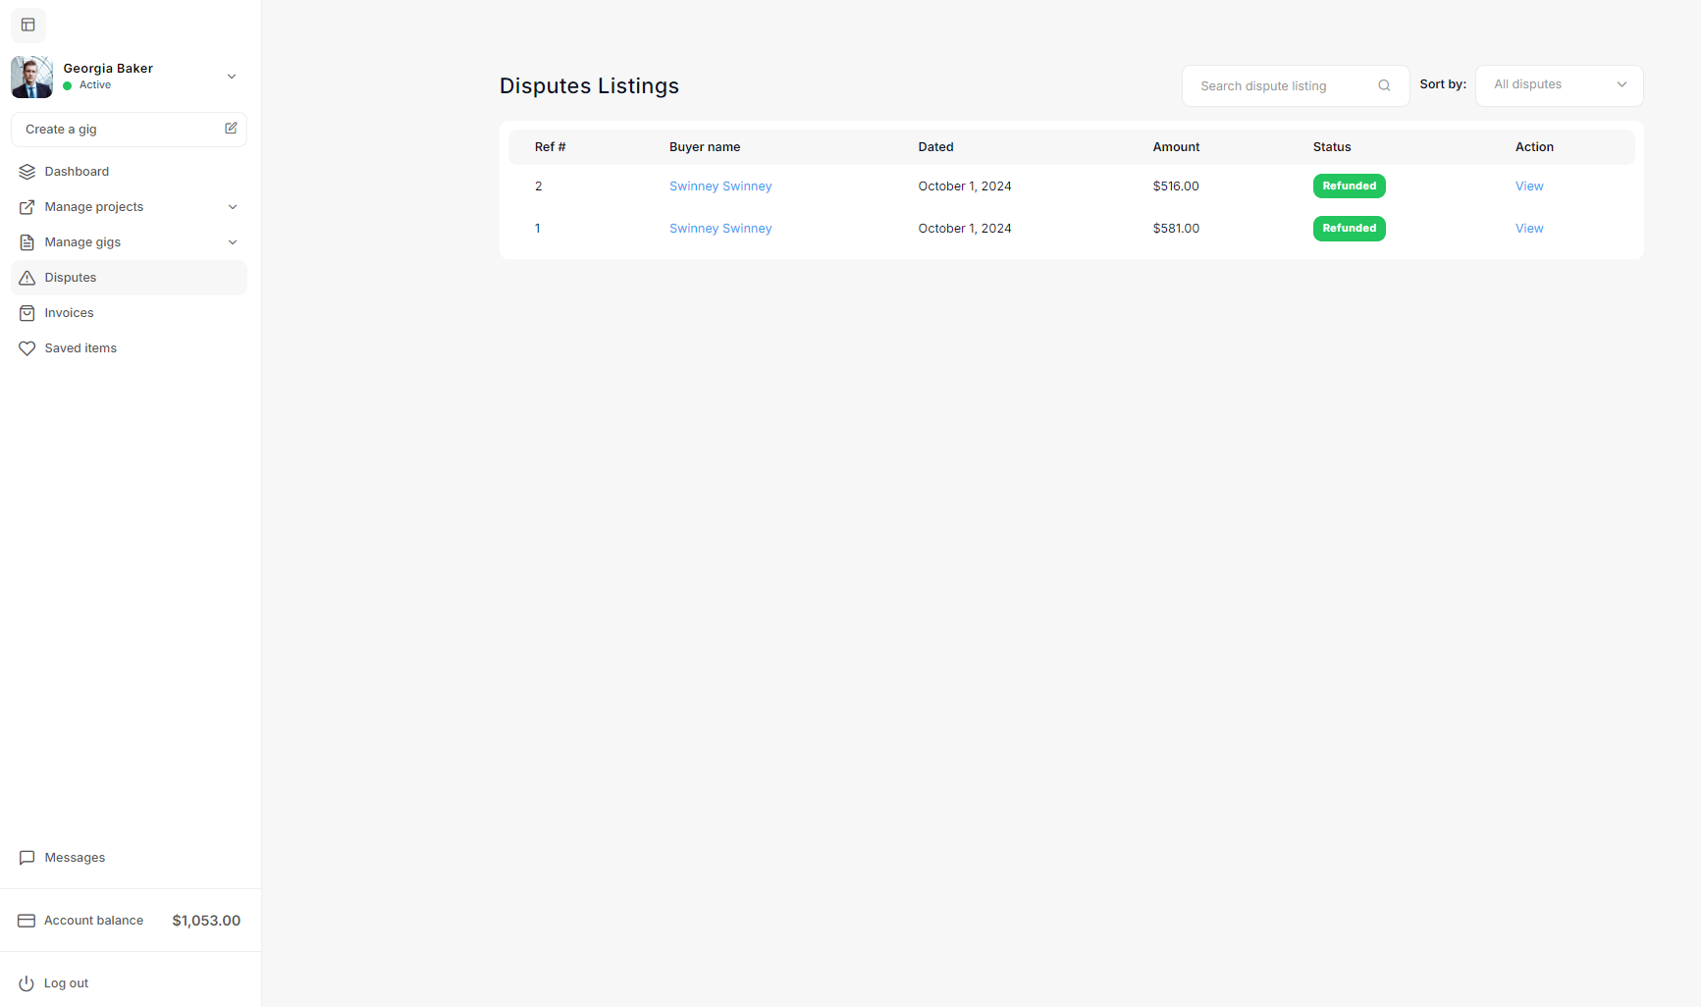The image size is (1701, 1007).
Task: Open the Invoices menu item
Action: click(69, 313)
